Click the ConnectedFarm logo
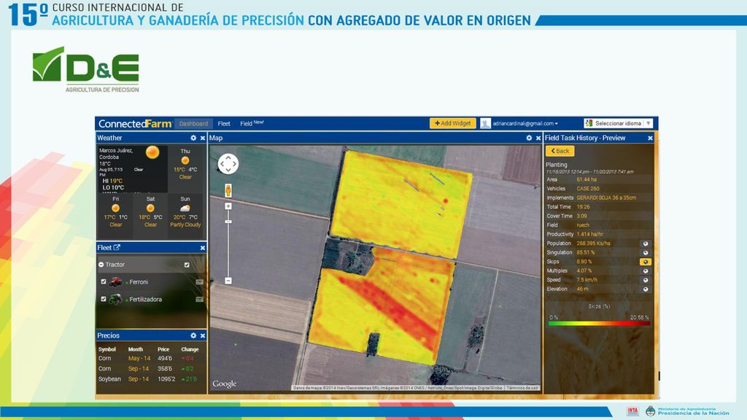This screenshot has width=747, height=420. [135, 124]
